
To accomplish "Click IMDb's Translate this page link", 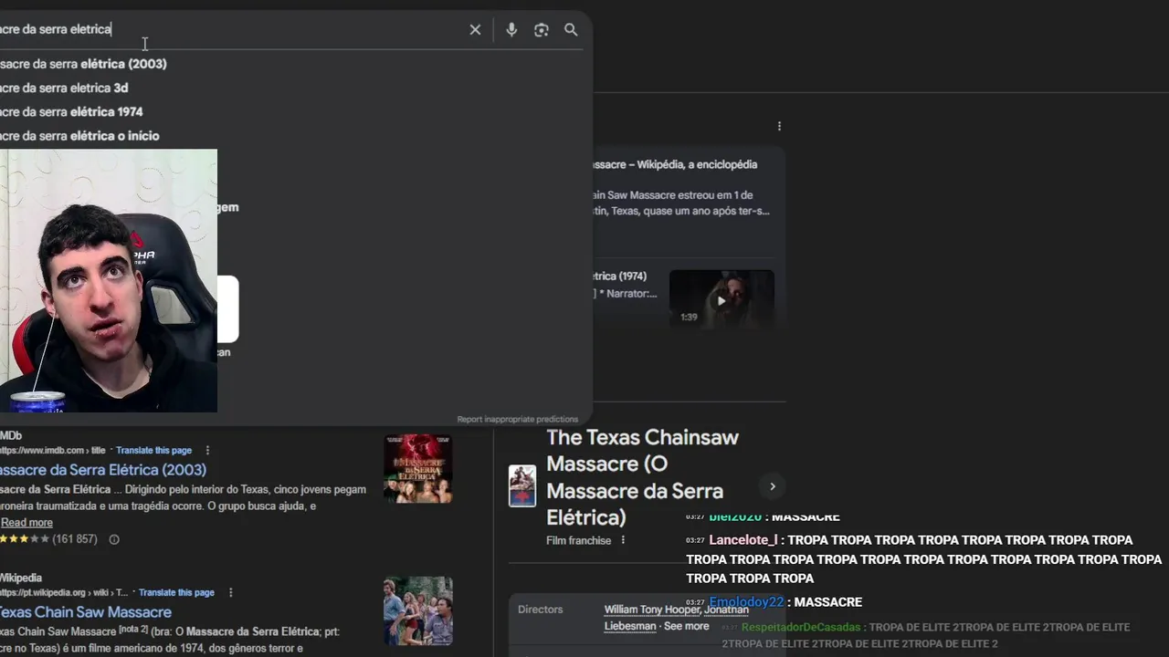I will (x=154, y=450).
